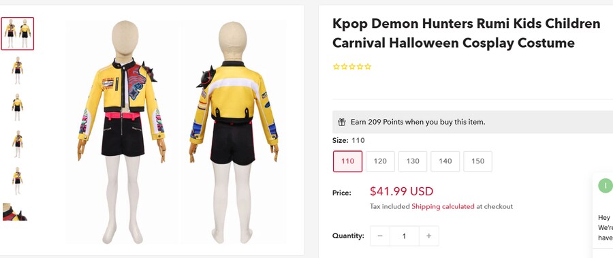613x258 pixels.
Task: Choose size 120
Action: click(x=380, y=161)
